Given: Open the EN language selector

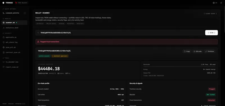Looking at the screenshot, I should 215,3.
